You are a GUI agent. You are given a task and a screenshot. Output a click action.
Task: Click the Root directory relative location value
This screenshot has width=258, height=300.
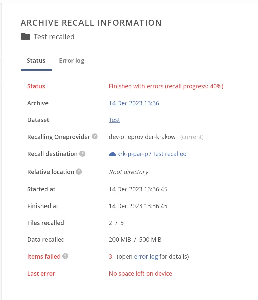[x=128, y=172]
